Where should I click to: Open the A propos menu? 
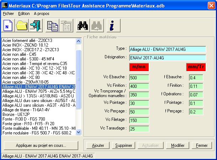(x=42, y=14)
